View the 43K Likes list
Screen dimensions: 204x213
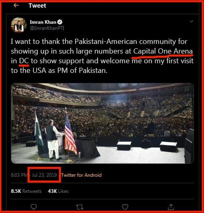pyautogui.click(x=58, y=191)
